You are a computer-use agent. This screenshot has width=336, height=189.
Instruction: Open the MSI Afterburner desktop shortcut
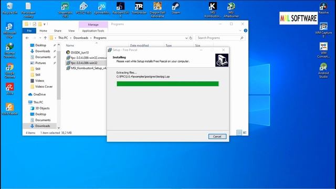[231, 9]
